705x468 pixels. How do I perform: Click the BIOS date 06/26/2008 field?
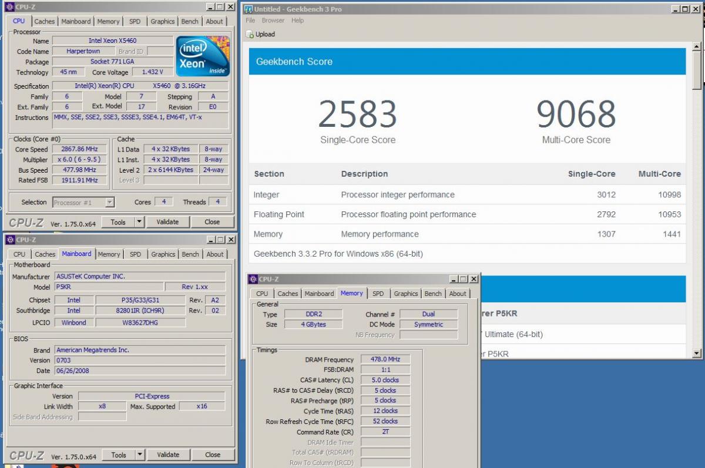tap(140, 371)
